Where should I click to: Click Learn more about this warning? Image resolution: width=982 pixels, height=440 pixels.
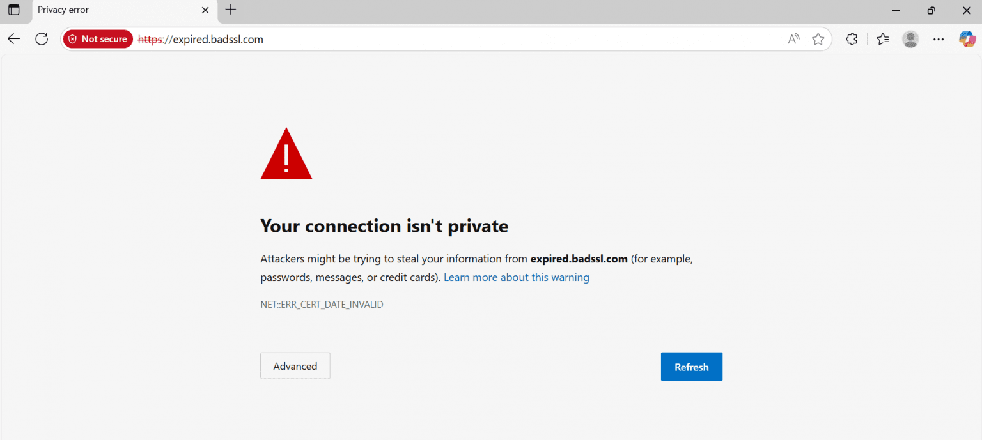click(x=516, y=277)
